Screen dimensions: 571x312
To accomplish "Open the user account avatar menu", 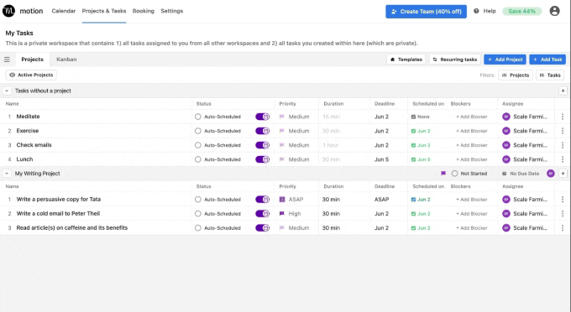I will (x=554, y=11).
